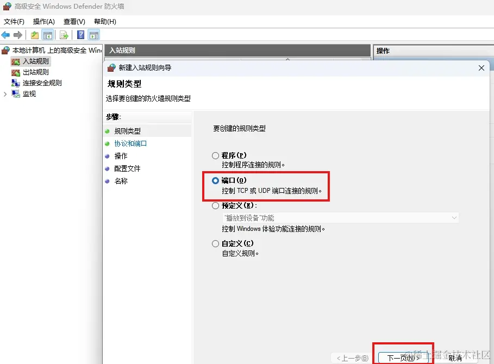Click the 取消 button
Viewport: 494px width, 364px height.
click(455, 358)
